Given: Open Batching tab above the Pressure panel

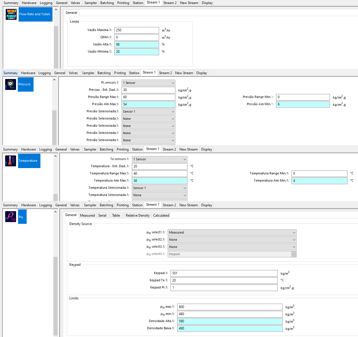Looking at the screenshot, I should (104, 73).
